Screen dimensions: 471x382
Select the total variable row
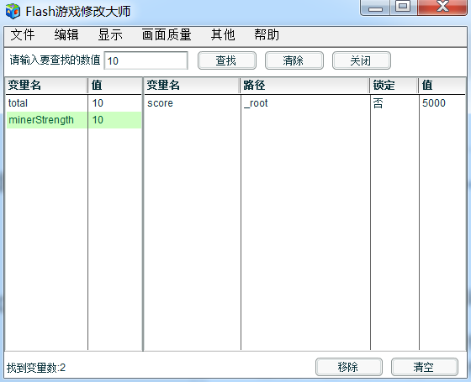click(x=74, y=103)
